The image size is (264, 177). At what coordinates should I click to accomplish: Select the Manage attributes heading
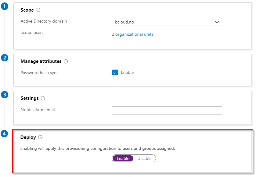coord(41,61)
